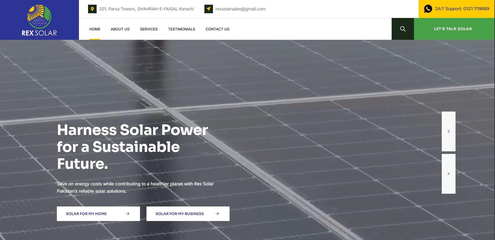Go to the previous slide arrow
The width and height of the screenshot is (495, 240).
[449, 131]
